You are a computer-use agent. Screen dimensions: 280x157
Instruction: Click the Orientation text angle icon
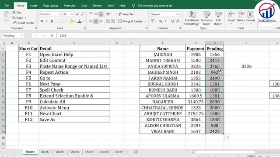click(x=108, y=14)
